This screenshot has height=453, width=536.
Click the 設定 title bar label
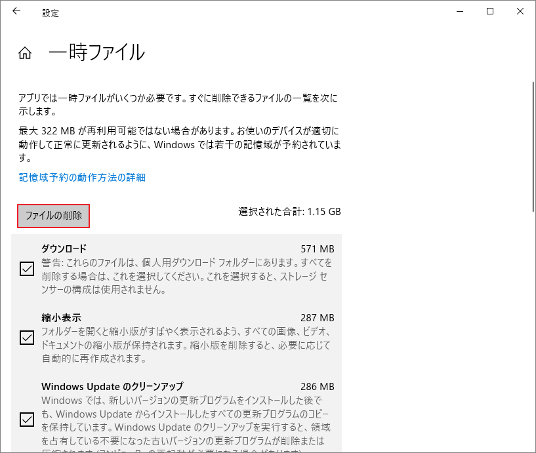click(x=50, y=12)
